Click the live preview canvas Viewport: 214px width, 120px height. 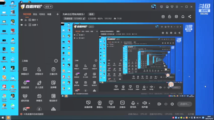(128, 60)
